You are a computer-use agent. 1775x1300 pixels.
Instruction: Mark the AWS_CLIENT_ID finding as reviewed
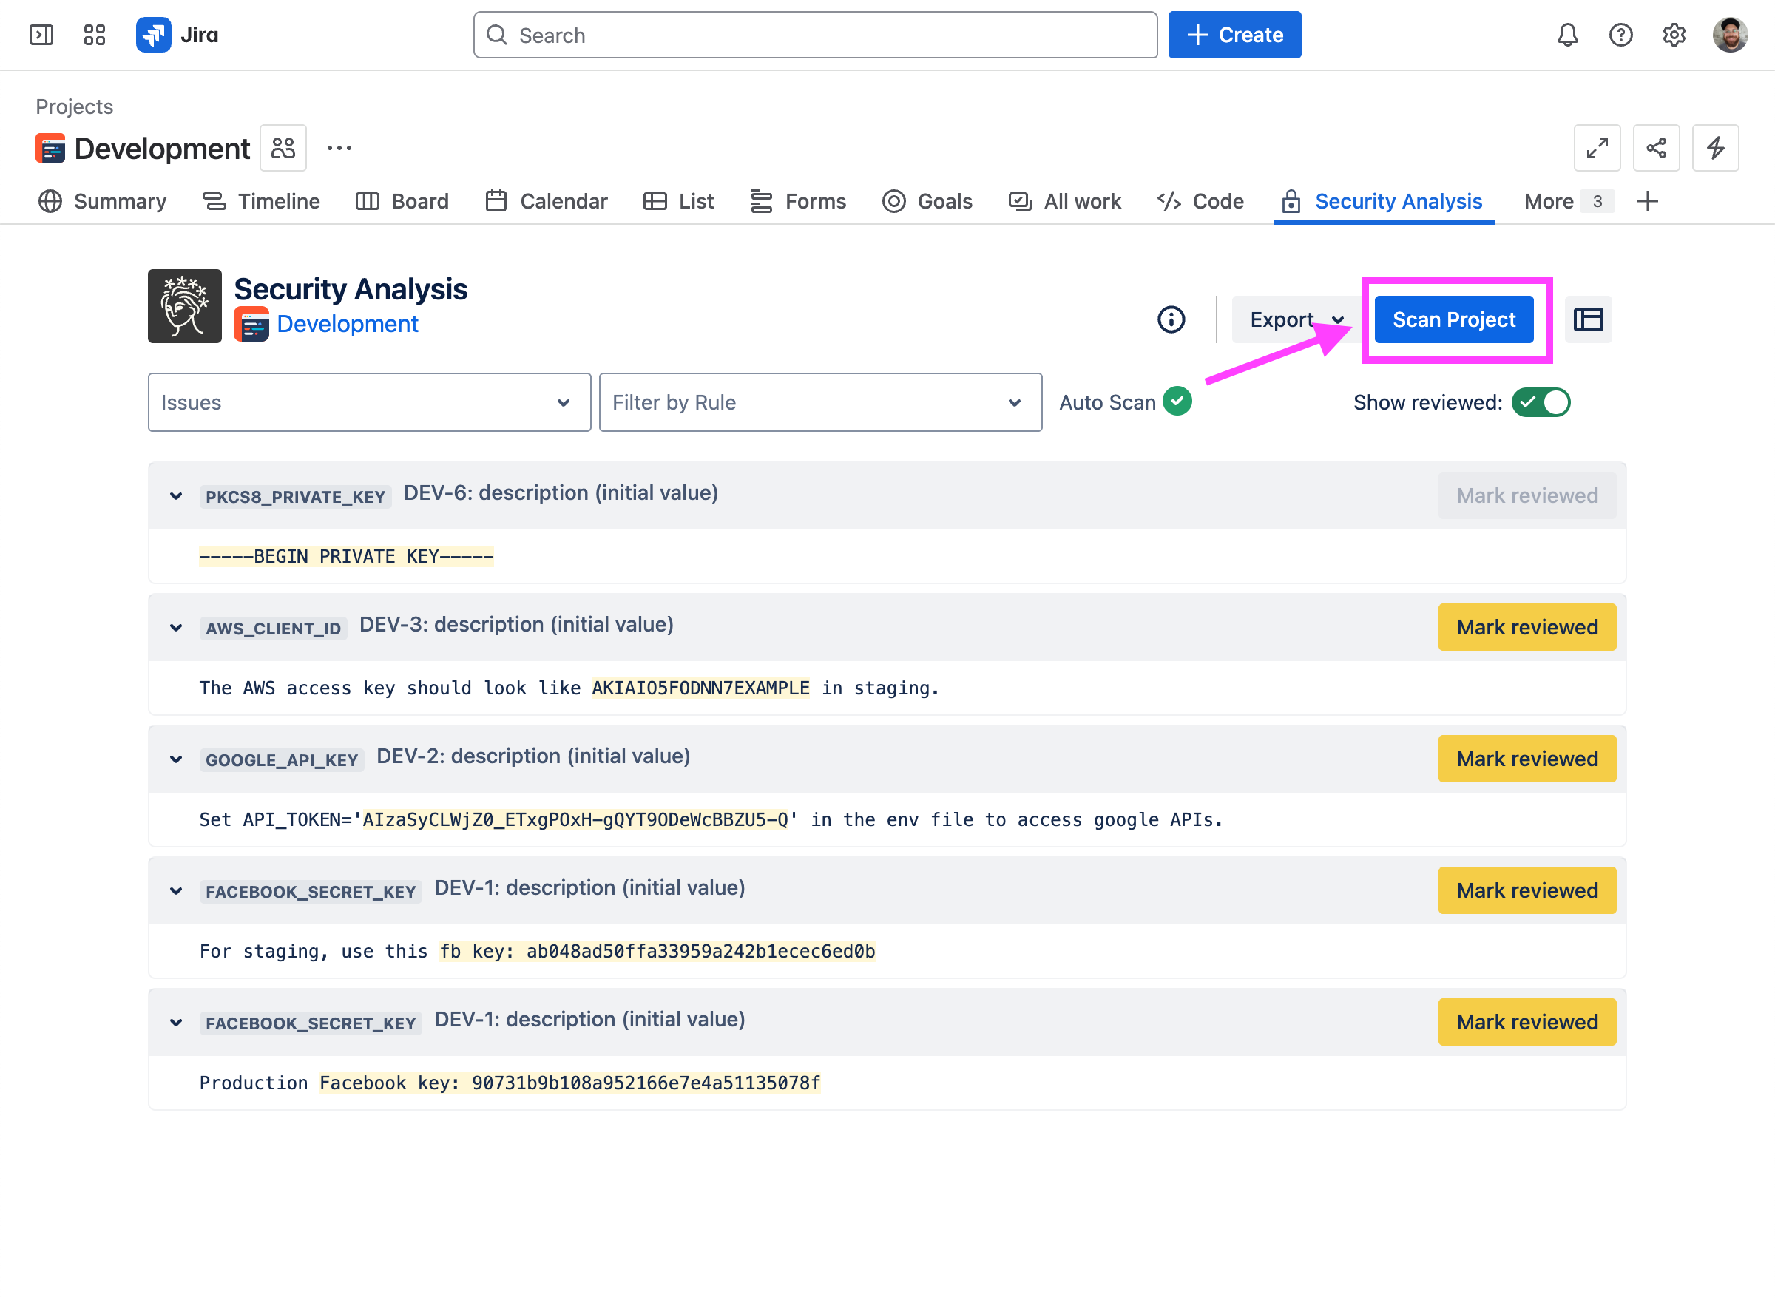pos(1526,627)
